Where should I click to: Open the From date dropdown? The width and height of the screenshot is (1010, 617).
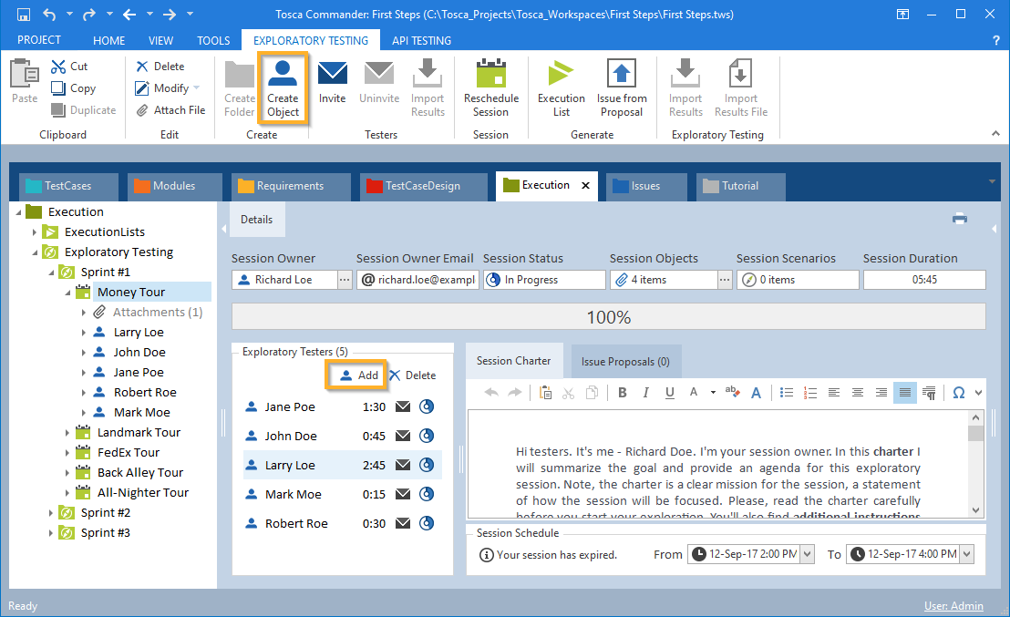pos(807,554)
